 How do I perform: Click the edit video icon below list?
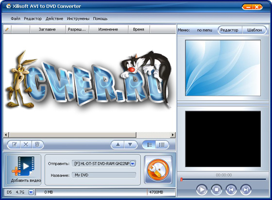pyautogui.click(x=14, y=144)
